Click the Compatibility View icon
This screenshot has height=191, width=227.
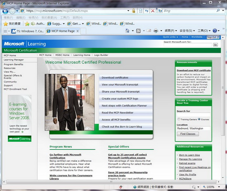coord(140,11)
